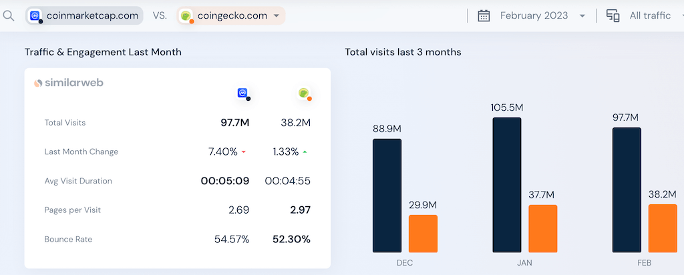
Task: Click the 52.30% bounce rate value
Action: point(291,239)
